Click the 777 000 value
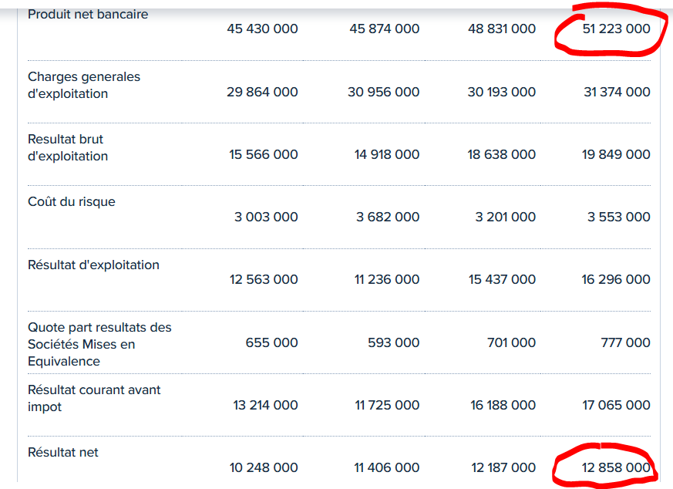 tap(625, 342)
